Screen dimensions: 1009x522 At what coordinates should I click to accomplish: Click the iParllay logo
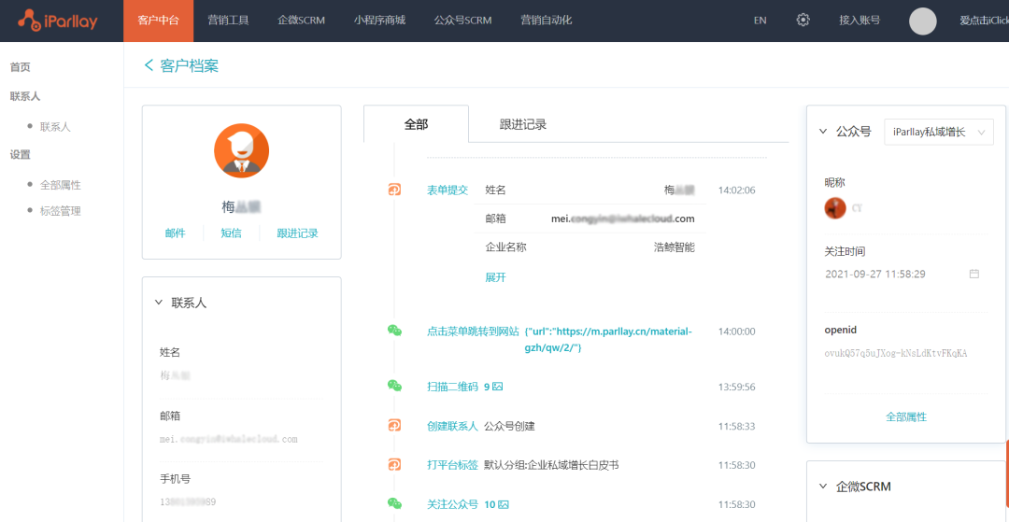(57, 21)
